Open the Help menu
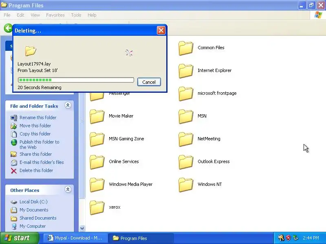This screenshot has height=244, width=326. coord(92,15)
